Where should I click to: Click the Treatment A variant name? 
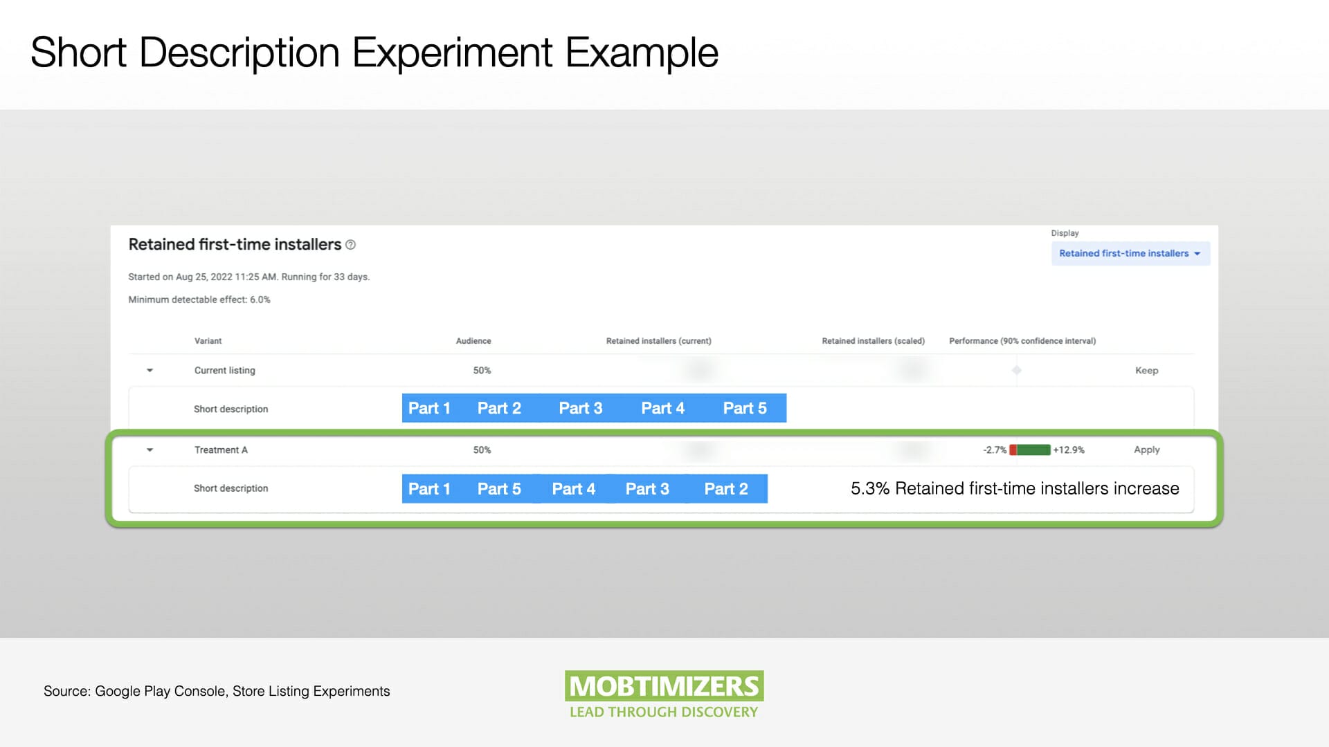pos(221,450)
